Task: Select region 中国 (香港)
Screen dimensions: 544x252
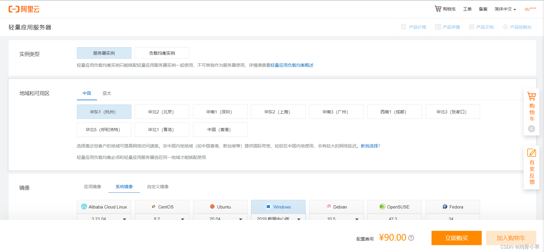Action: pyautogui.click(x=220, y=130)
